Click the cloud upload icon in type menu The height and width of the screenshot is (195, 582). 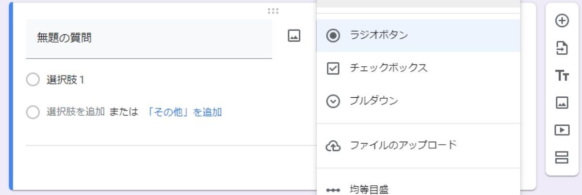click(333, 146)
